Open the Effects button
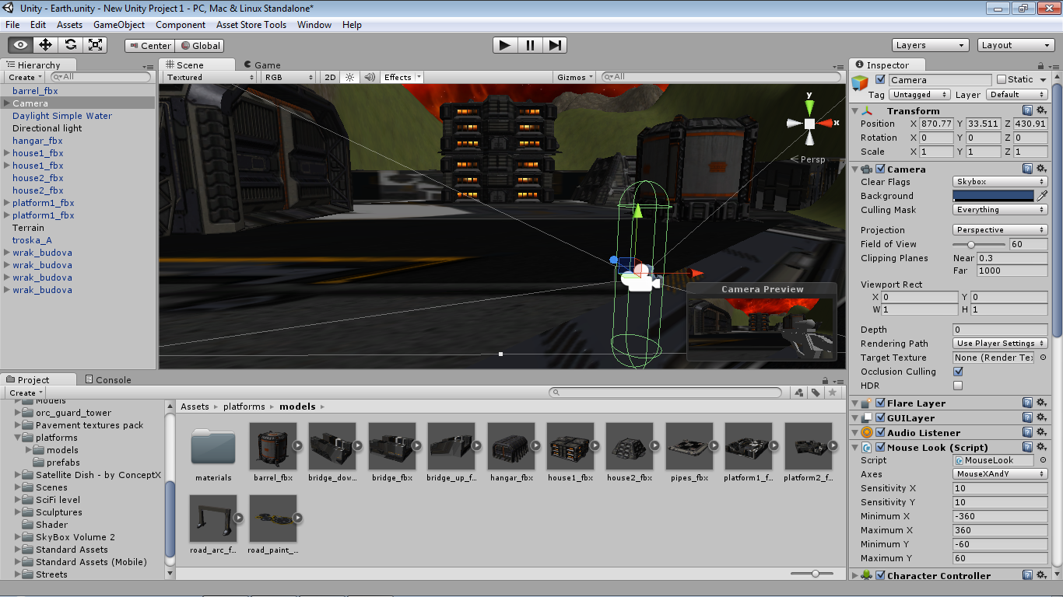The image size is (1063, 597). tap(402, 77)
